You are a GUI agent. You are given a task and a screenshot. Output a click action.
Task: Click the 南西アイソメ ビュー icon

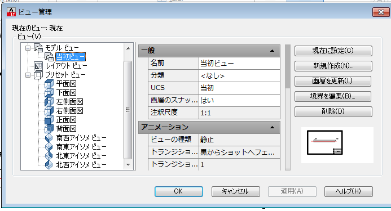click(49, 138)
